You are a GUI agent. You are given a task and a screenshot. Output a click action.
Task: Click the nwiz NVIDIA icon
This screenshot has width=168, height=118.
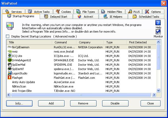pyautogui.click(x=10, y=52)
